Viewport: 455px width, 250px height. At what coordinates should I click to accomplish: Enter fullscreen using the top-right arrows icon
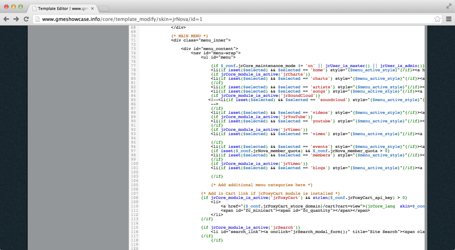click(449, 6)
